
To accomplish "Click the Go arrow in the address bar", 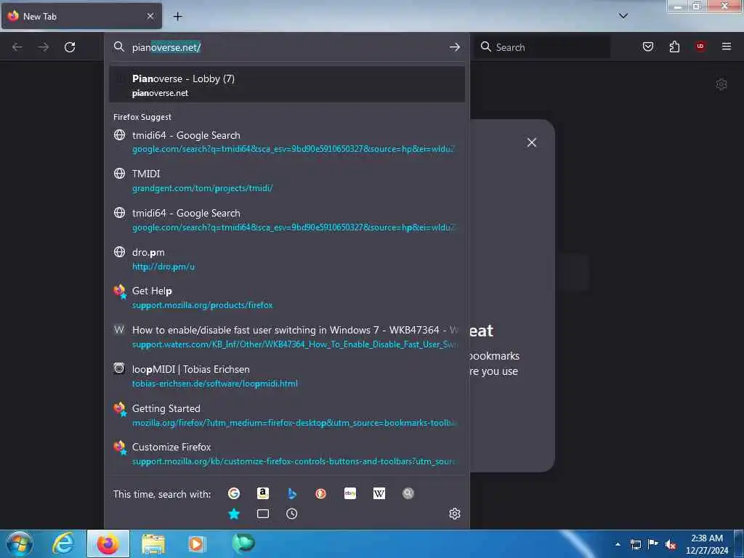I will (x=455, y=47).
